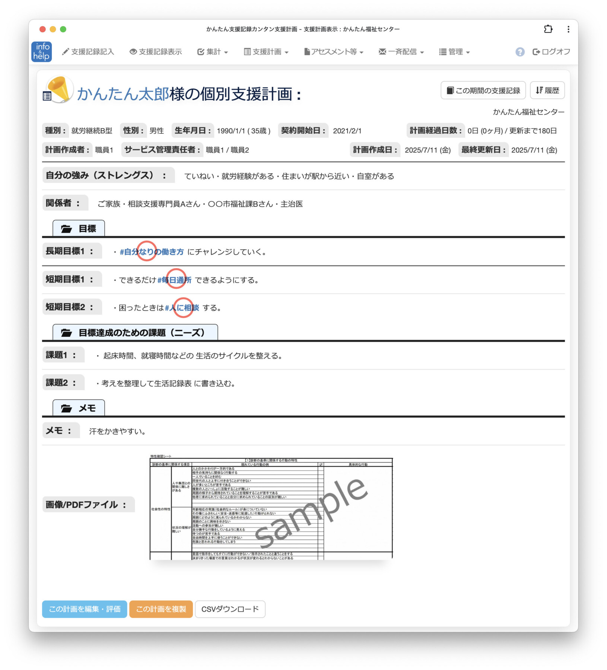Expand the 一斉配信 dropdown menu
607x670 pixels.
tap(401, 52)
